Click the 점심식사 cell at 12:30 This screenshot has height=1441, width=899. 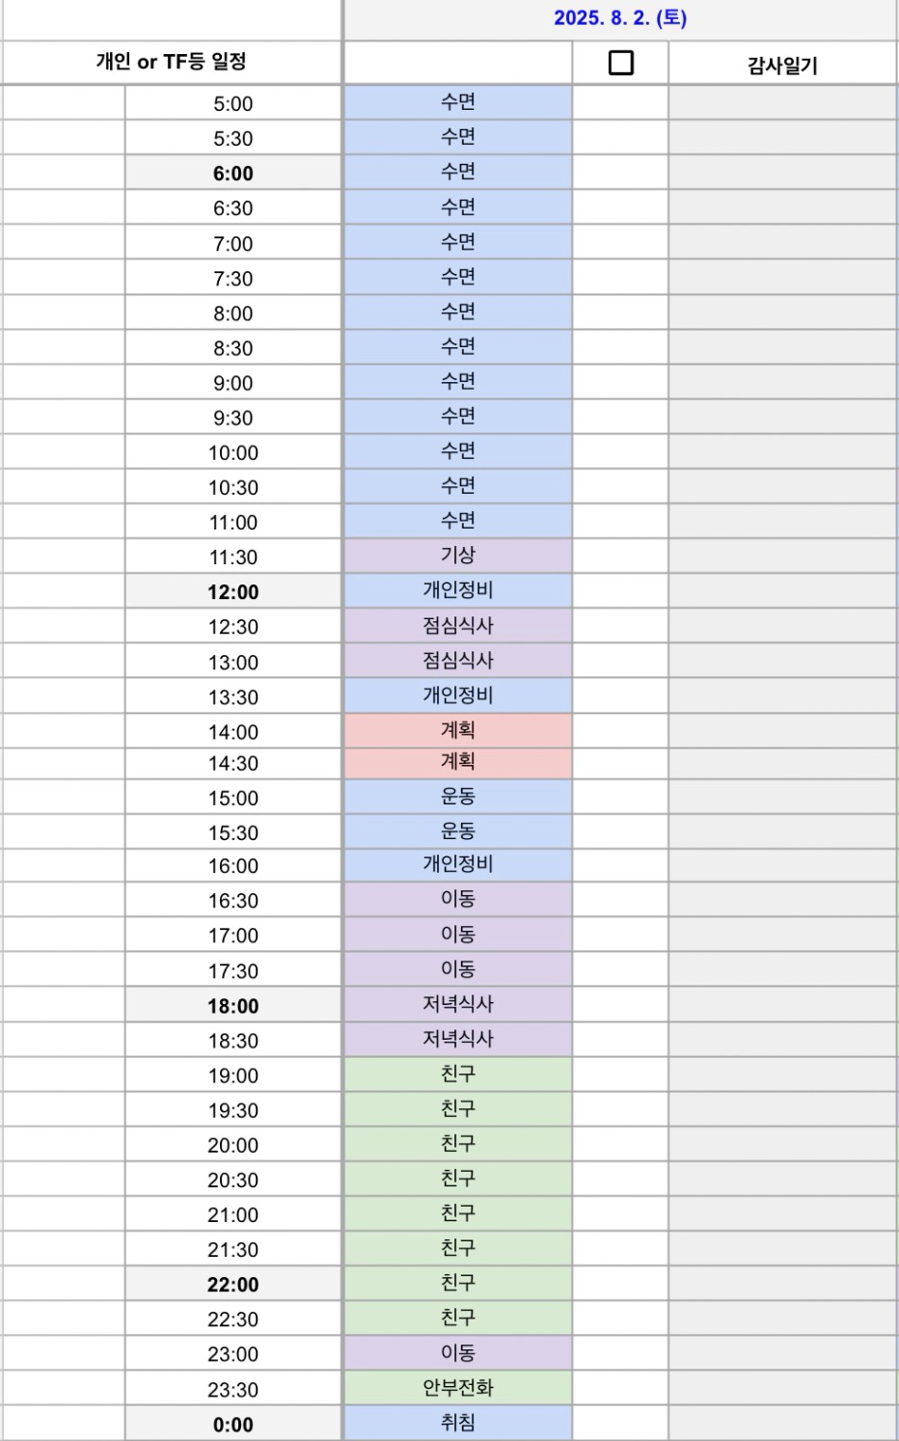(458, 626)
